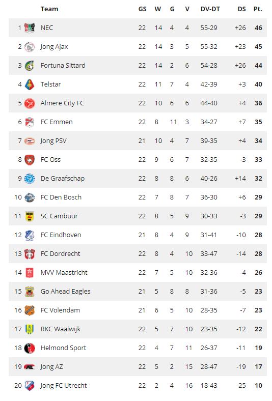The height and width of the screenshot is (401, 272).
Task: Click the Pt. column header
Action: tap(258, 9)
